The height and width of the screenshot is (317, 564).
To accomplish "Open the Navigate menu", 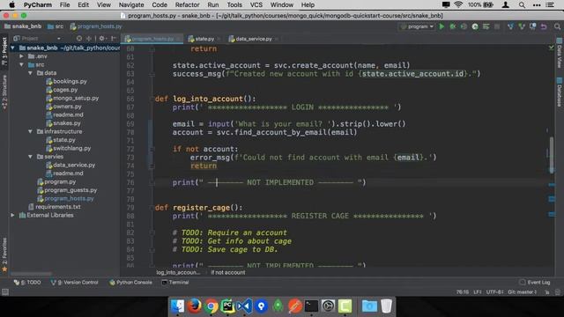I will tap(131, 4).
